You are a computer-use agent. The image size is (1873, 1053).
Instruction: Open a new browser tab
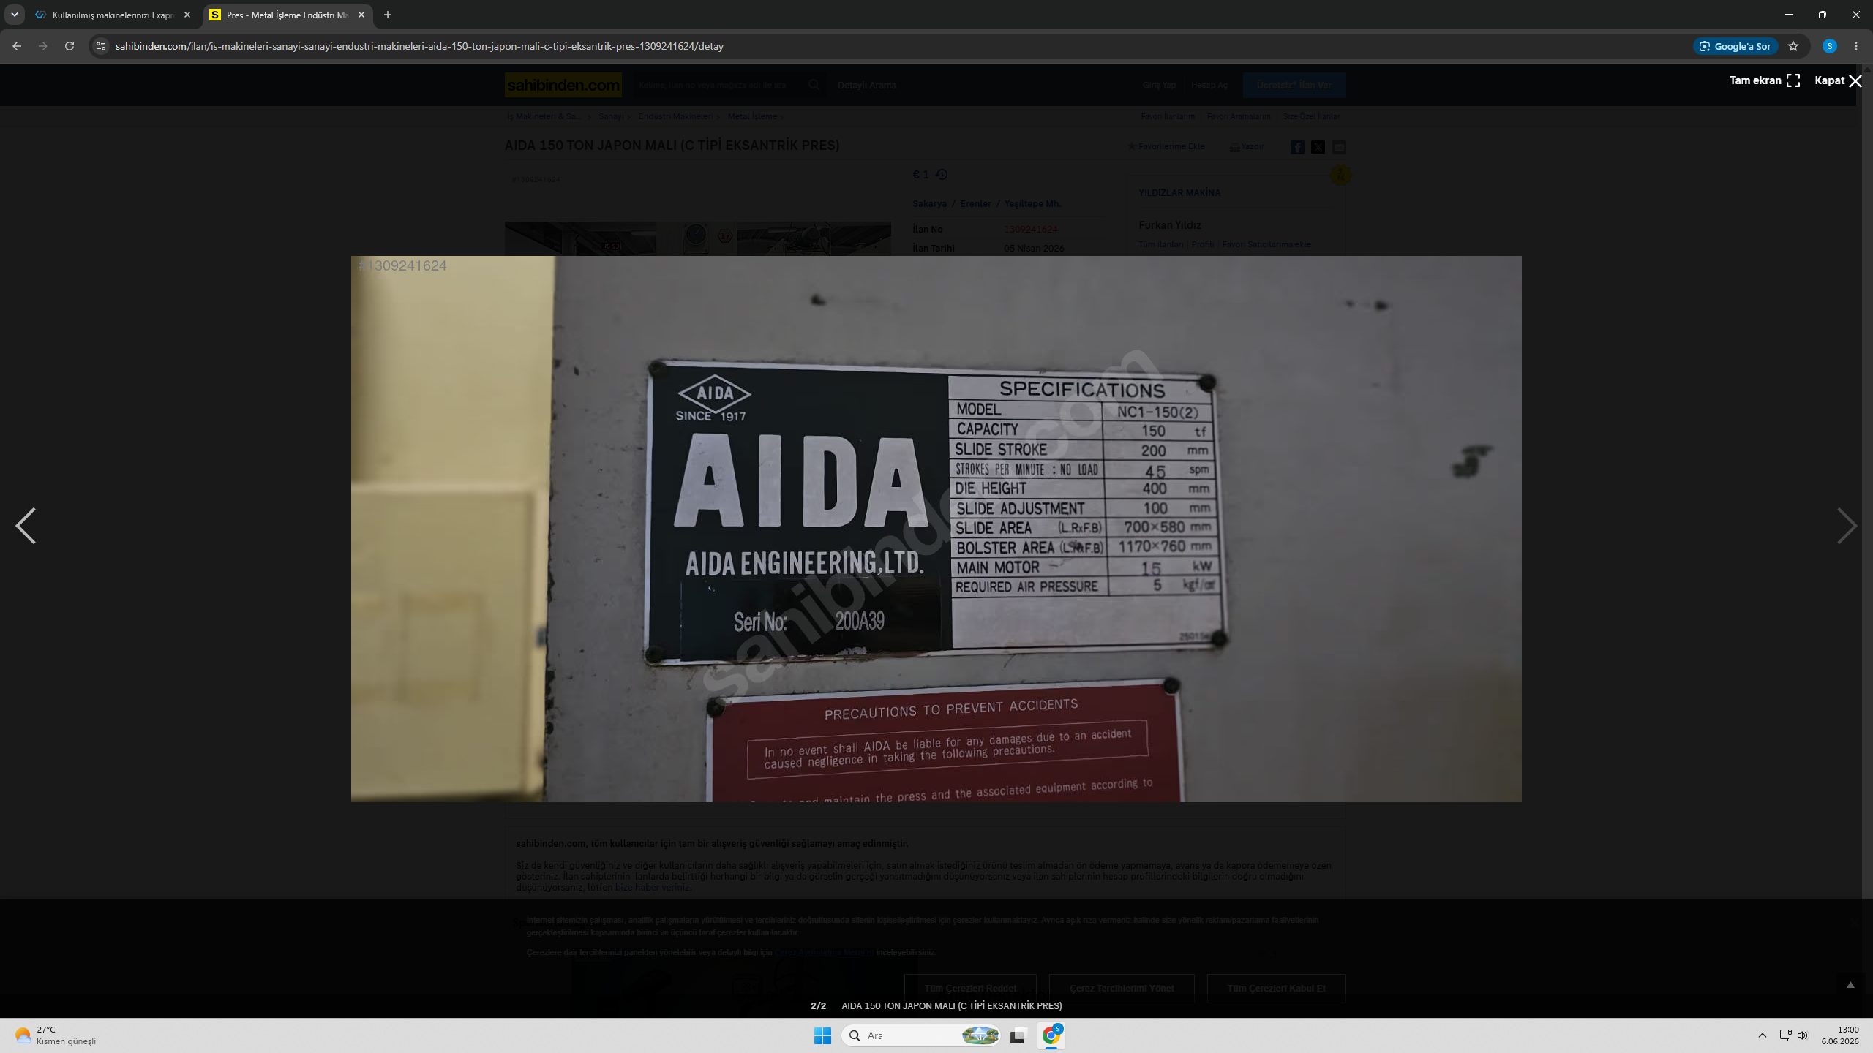[388, 15]
